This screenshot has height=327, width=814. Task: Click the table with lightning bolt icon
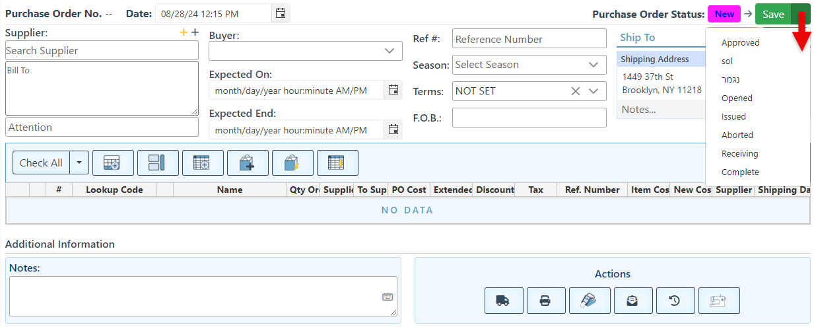[x=337, y=163]
